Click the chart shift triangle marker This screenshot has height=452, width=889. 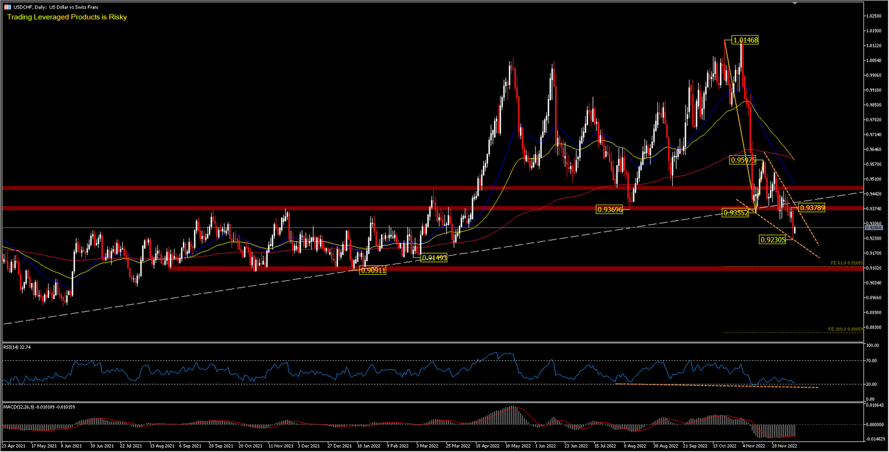[795, 3]
